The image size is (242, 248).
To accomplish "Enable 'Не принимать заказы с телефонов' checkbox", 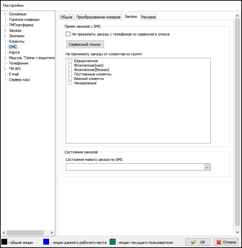I will pyautogui.click(x=68, y=34).
